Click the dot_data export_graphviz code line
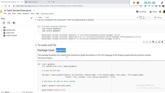The height and width of the screenshot is (93, 165). (x=93, y=75)
